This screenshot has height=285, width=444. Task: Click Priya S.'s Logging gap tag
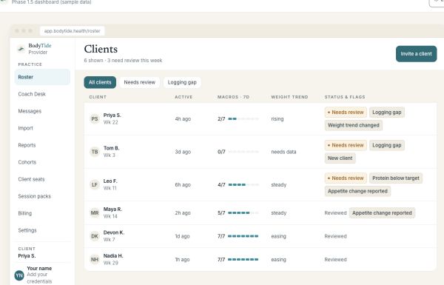click(x=387, y=113)
